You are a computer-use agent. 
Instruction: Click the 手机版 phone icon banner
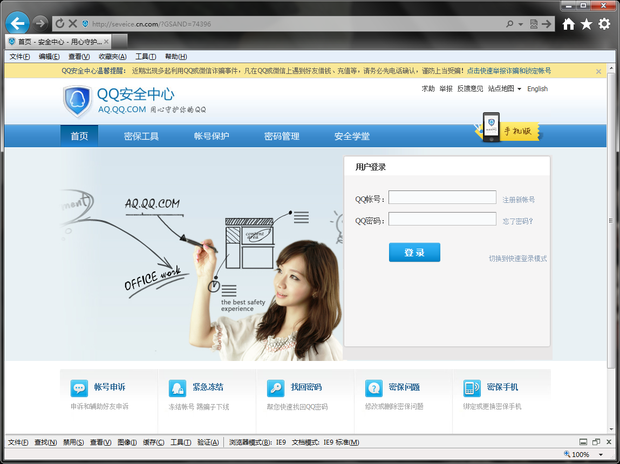coord(508,128)
